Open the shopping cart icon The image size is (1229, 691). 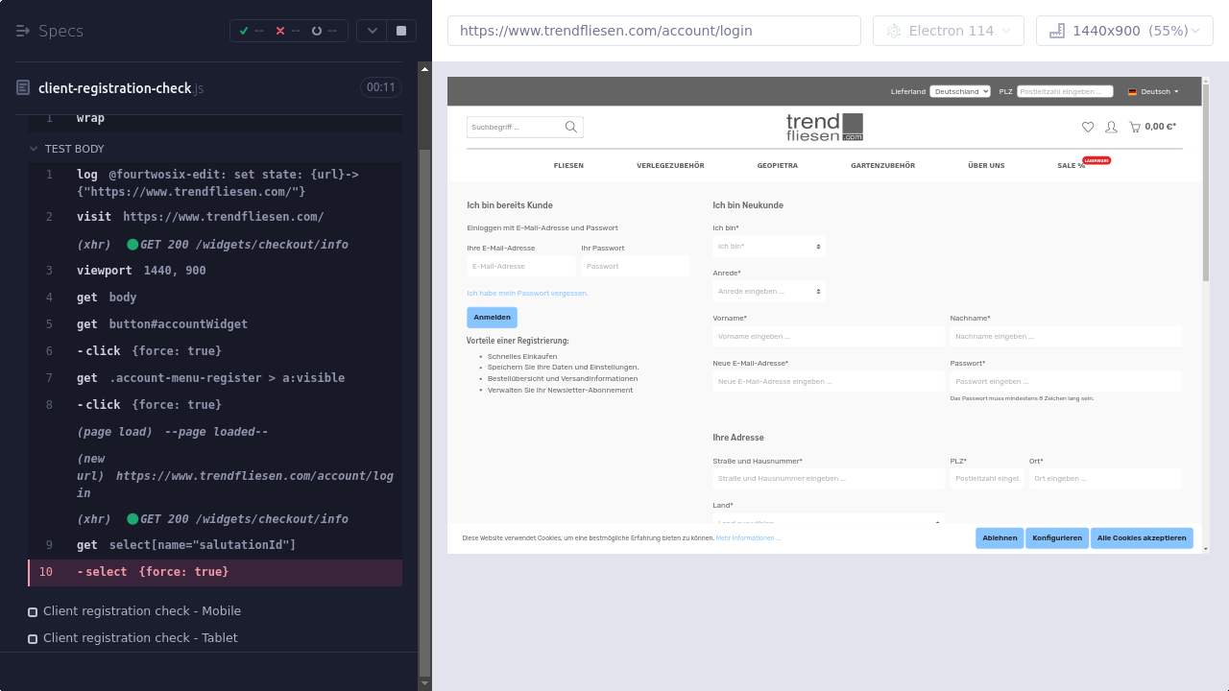click(x=1135, y=127)
